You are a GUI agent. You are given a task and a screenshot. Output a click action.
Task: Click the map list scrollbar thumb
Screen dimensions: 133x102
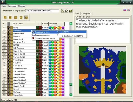[x=71, y=84]
